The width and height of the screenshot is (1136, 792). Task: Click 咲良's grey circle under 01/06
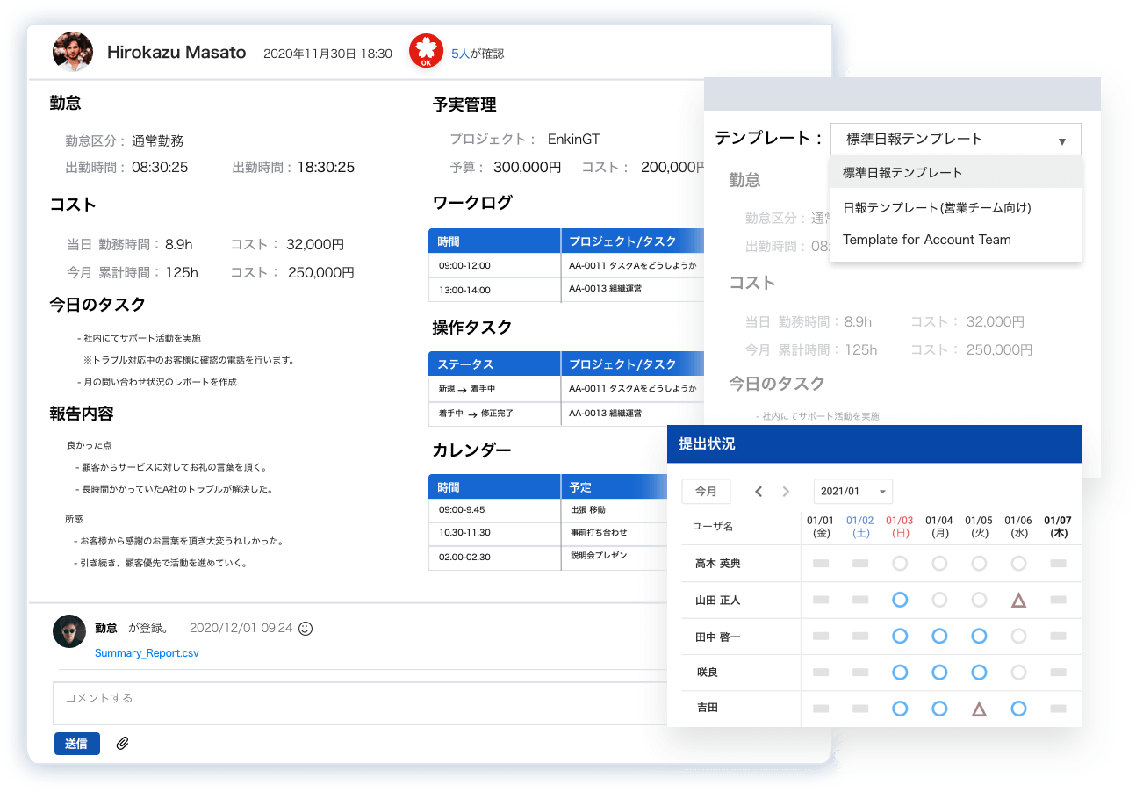(1018, 673)
